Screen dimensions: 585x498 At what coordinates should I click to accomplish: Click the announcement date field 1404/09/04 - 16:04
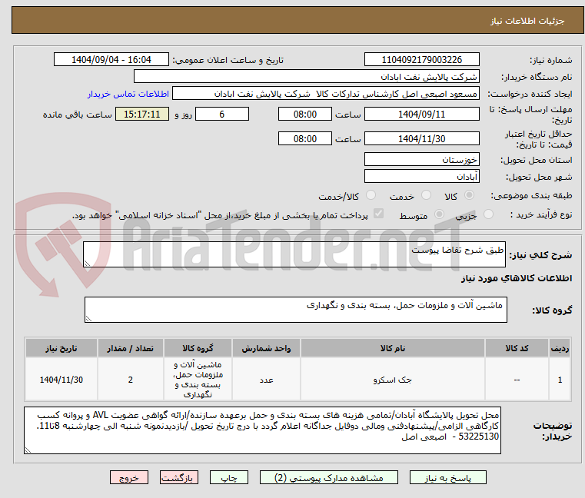pyautogui.click(x=111, y=60)
